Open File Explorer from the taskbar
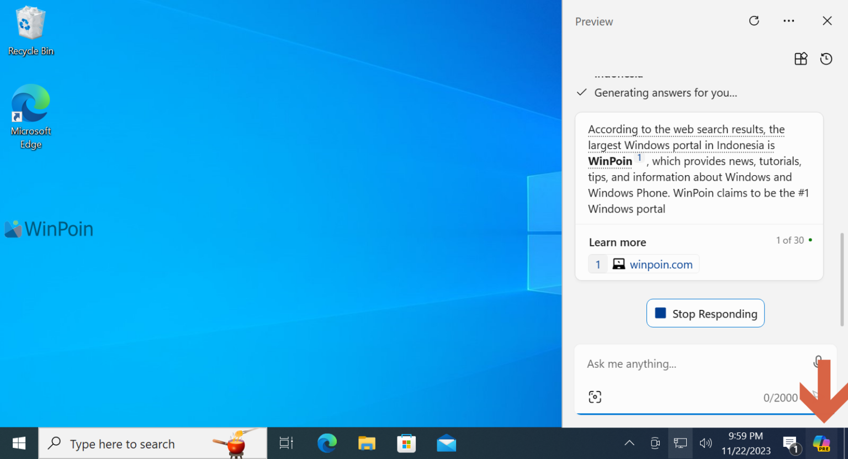 pos(367,443)
